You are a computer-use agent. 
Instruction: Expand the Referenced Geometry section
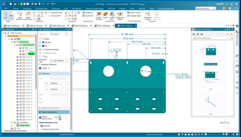point(40,108)
